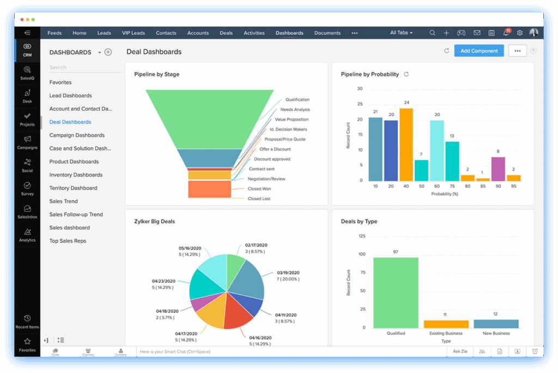Click the document icon in bottom bar
This screenshot has height=373, width=558.
coord(500,351)
